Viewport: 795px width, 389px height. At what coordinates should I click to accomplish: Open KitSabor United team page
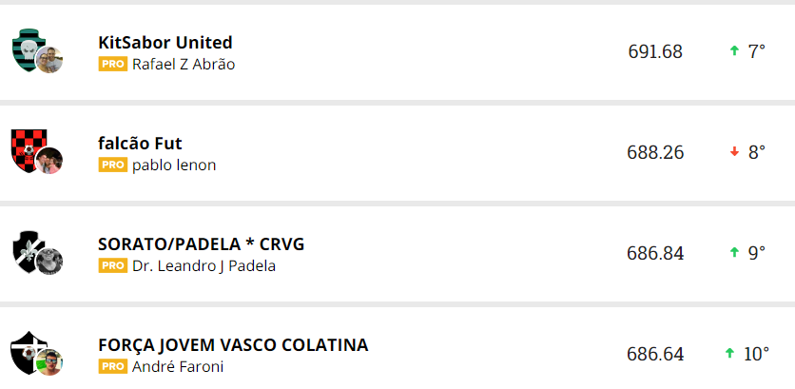coord(165,43)
